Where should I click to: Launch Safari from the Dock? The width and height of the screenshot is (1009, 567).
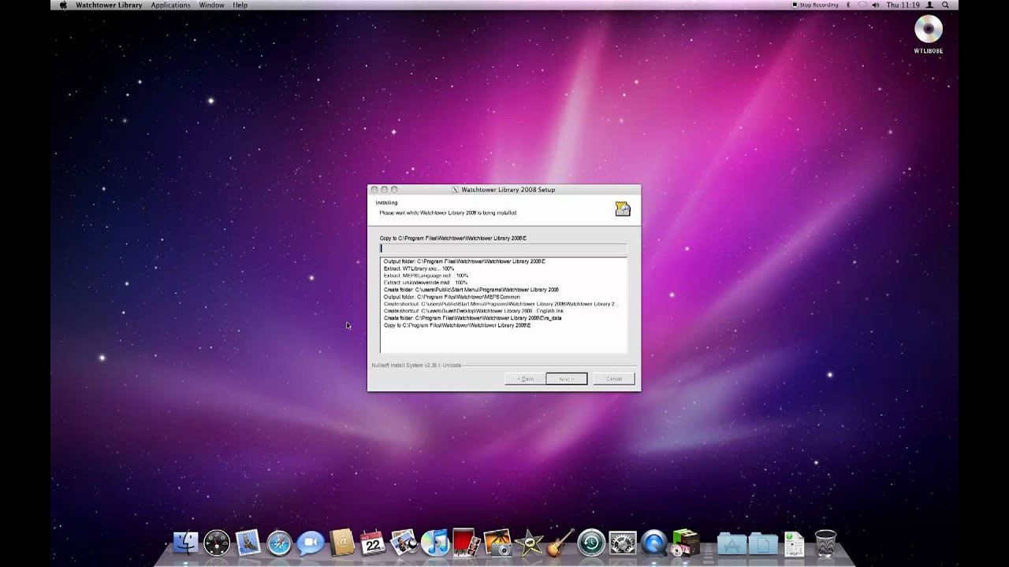coord(279,543)
